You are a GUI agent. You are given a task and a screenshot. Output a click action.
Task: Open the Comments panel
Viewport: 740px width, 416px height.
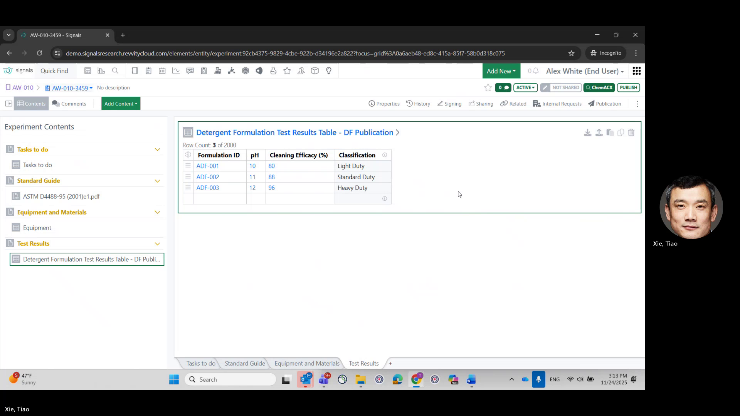point(69,103)
